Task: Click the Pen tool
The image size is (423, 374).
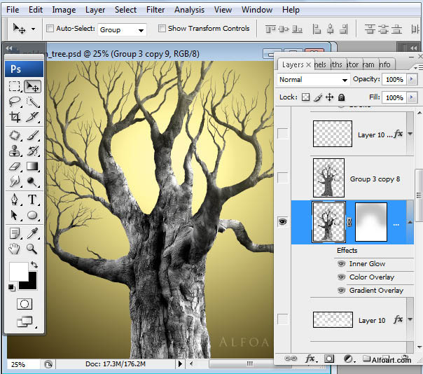Action: [x=14, y=200]
